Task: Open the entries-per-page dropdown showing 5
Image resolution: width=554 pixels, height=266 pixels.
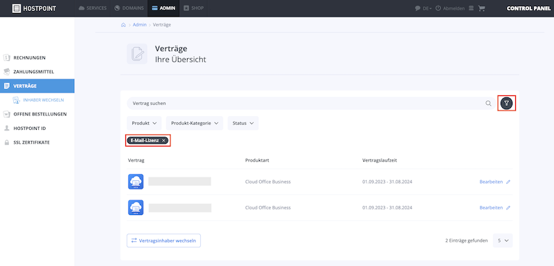Action: click(503, 240)
